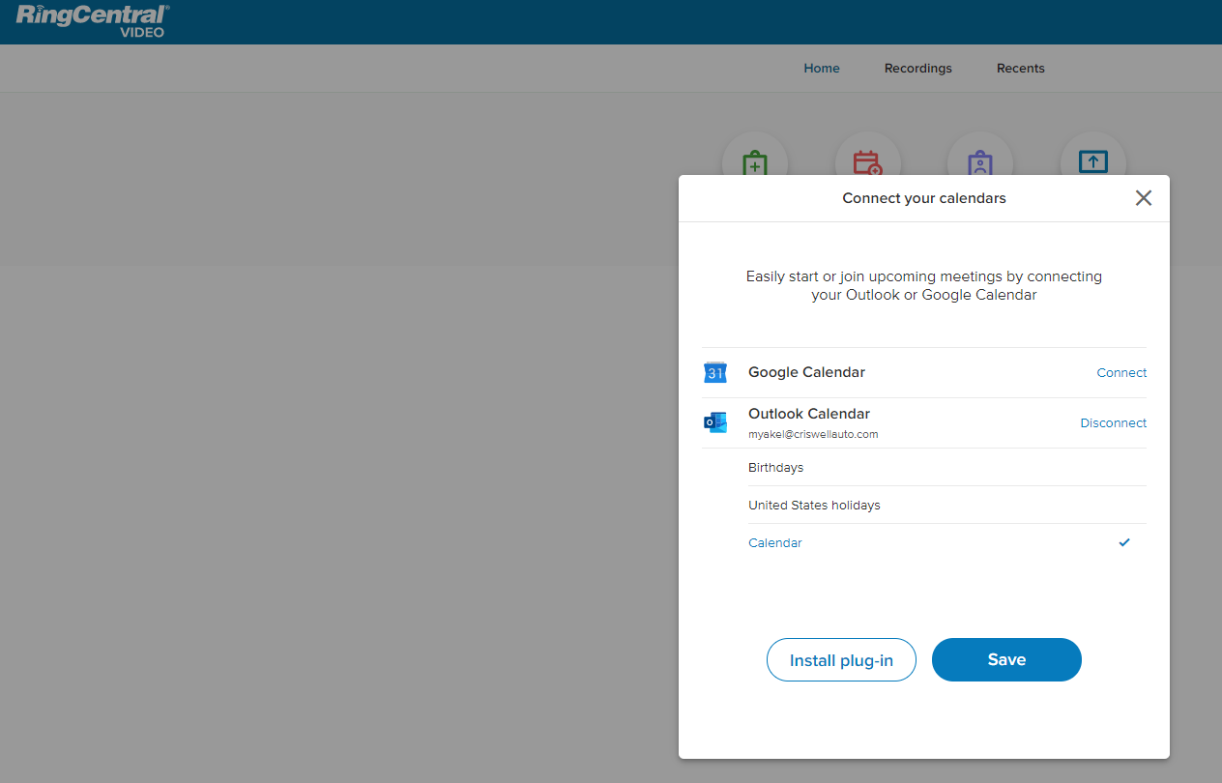Click the RingCentral Video logo
The height and width of the screenshot is (783, 1222).
[x=92, y=20]
